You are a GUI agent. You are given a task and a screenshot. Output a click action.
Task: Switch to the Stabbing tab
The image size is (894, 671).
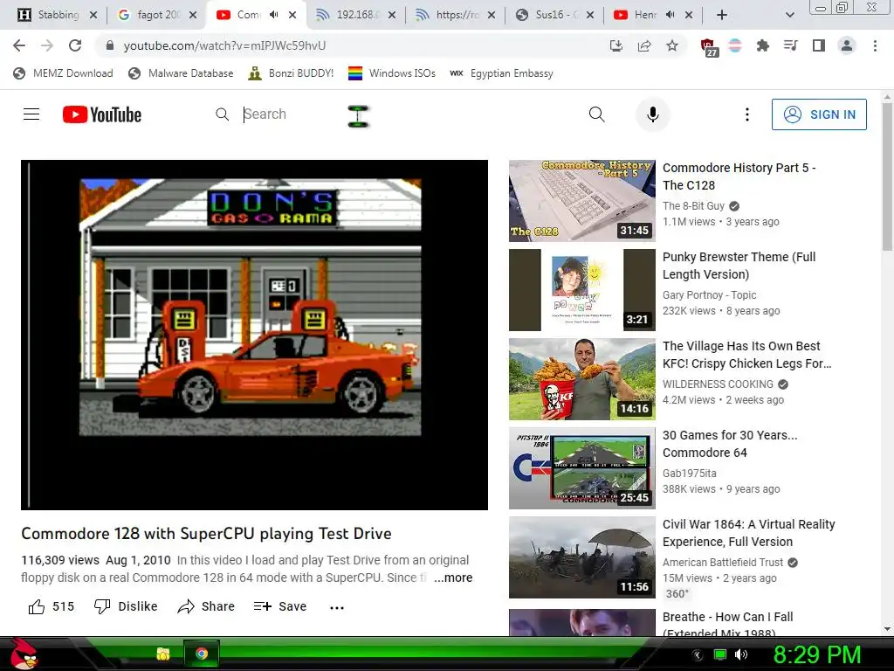[x=58, y=15]
